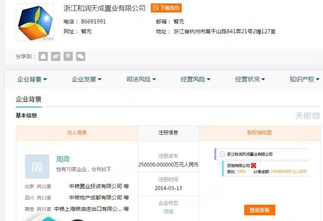This screenshot has width=323, height=221.
Task: Open legal representative 周政 profile link
Action: click(63, 159)
